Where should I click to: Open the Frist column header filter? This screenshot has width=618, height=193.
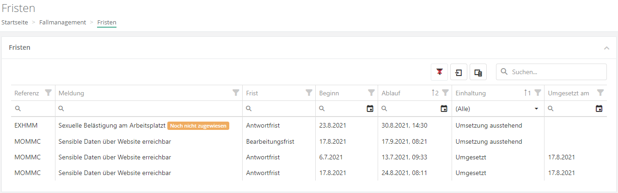click(309, 93)
